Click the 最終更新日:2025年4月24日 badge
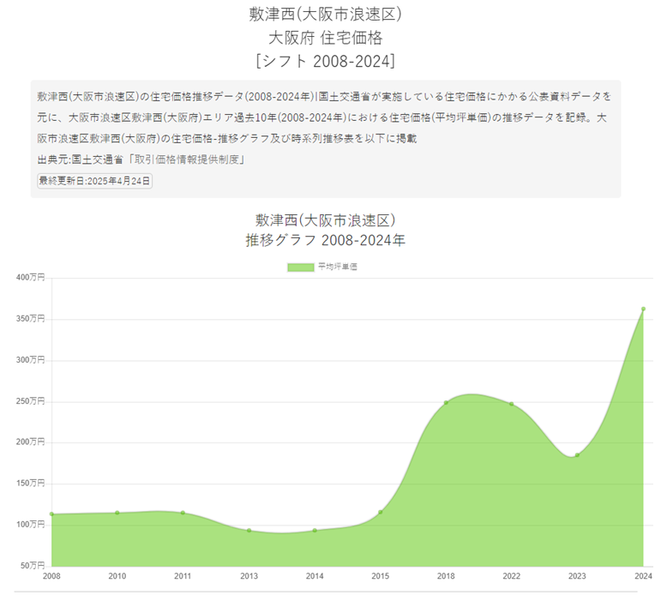This screenshot has width=667, height=595. [x=94, y=181]
